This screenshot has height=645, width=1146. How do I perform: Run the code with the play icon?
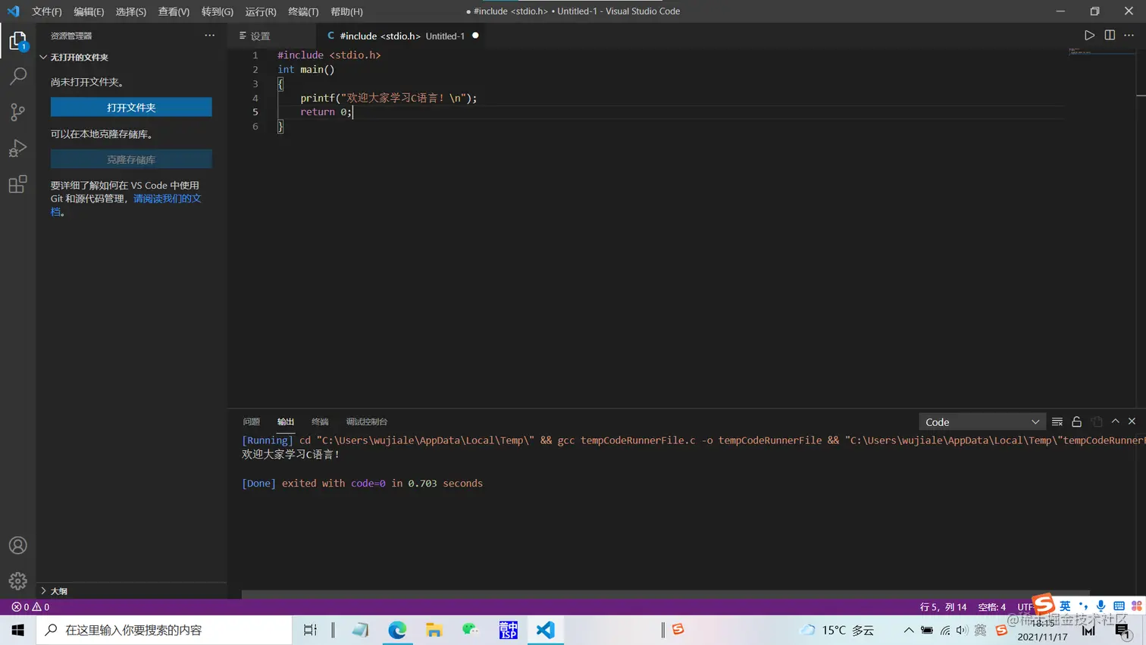pyautogui.click(x=1089, y=36)
